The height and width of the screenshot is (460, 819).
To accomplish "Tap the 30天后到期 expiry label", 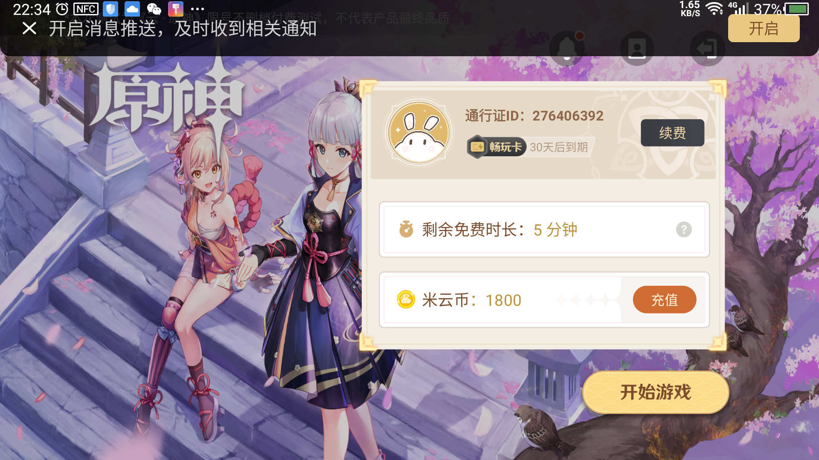I will point(559,147).
